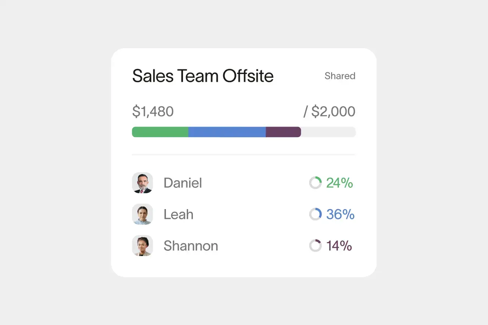Select Leah's profile avatar
Viewport: 488px width, 325px height.
click(x=142, y=214)
